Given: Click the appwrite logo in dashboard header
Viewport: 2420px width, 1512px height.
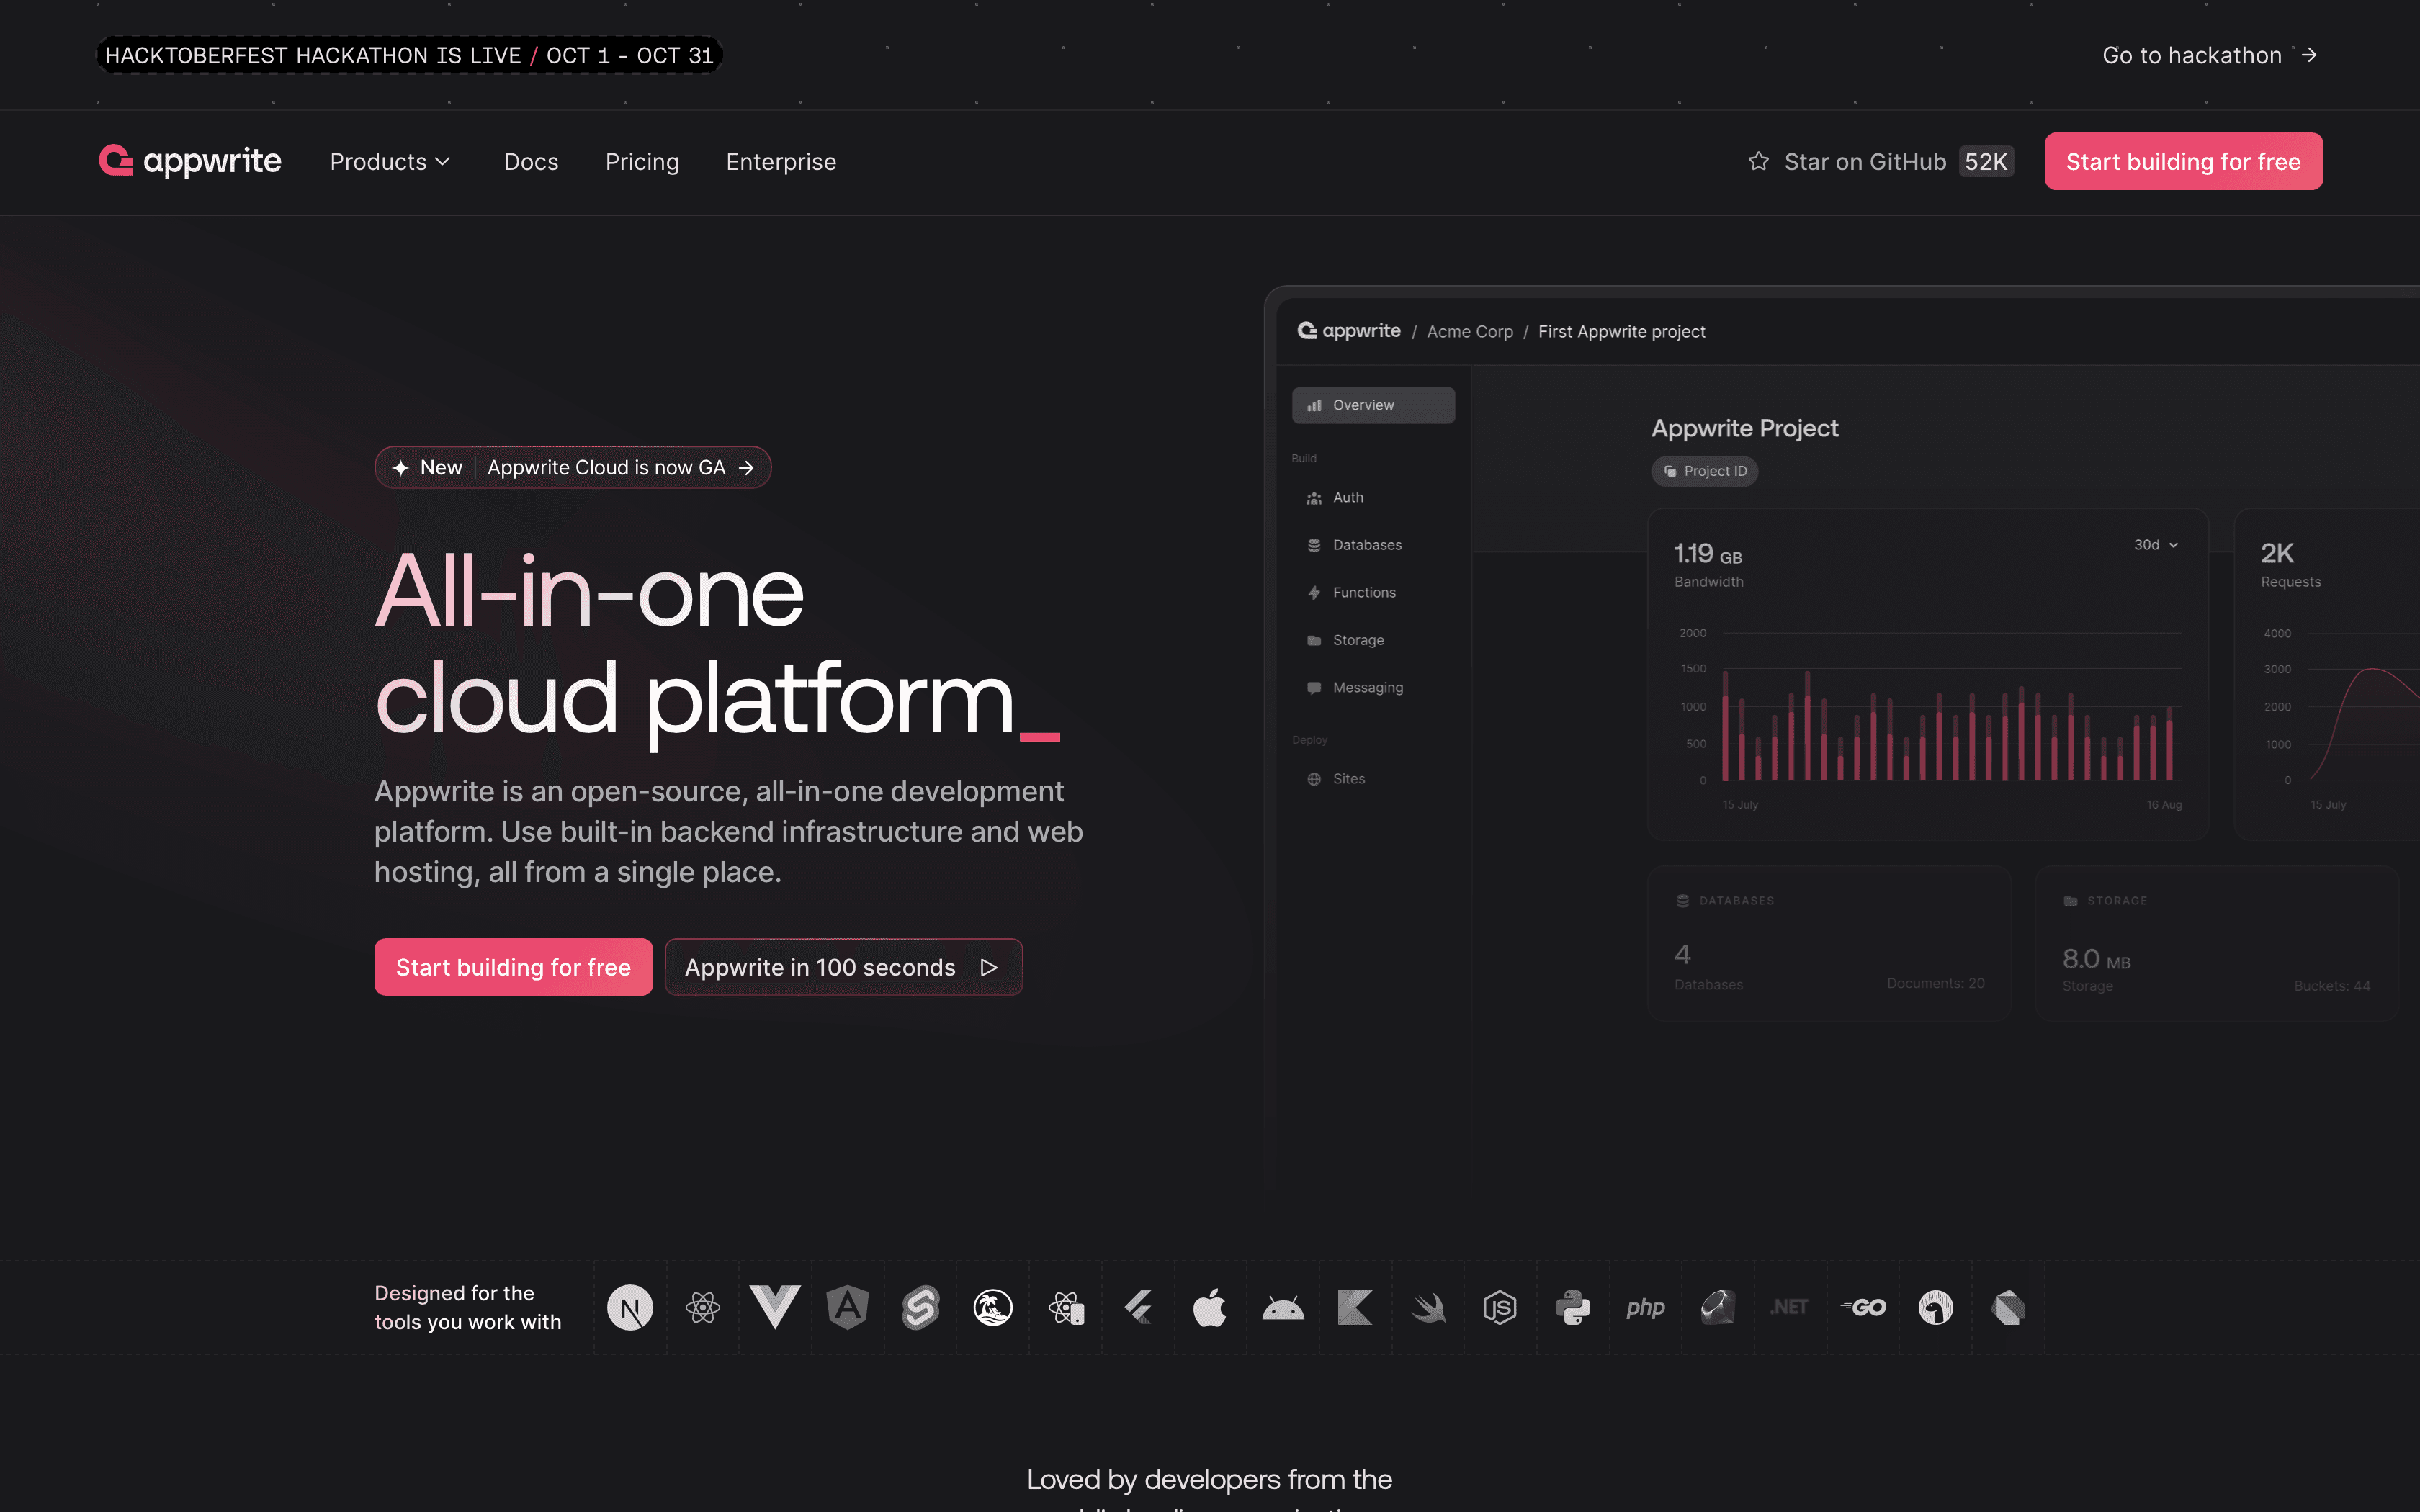Looking at the screenshot, I should click(x=1348, y=331).
